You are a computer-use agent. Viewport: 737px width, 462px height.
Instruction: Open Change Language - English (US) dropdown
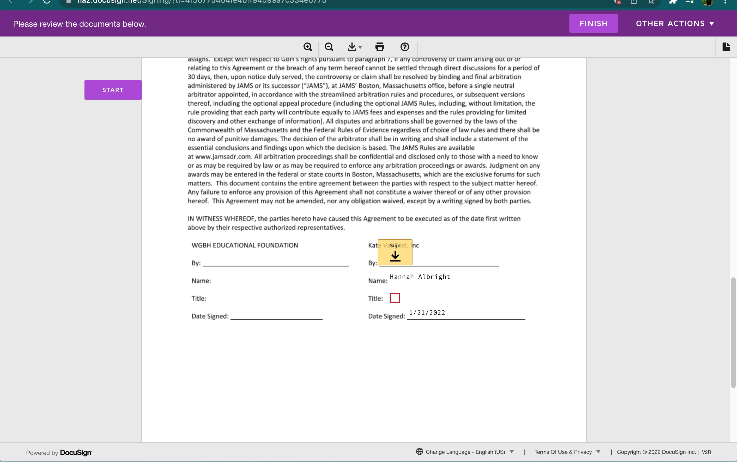pyautogui.click(x=470, y=452)
